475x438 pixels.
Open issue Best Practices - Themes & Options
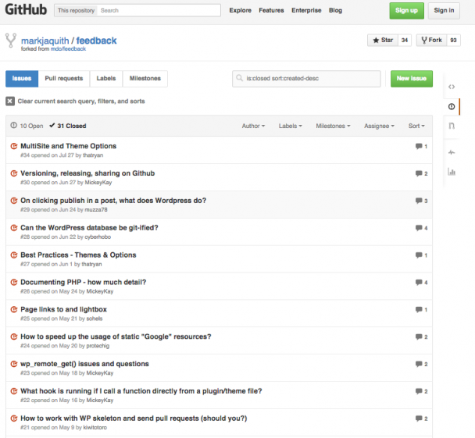[x=78, y=255]
